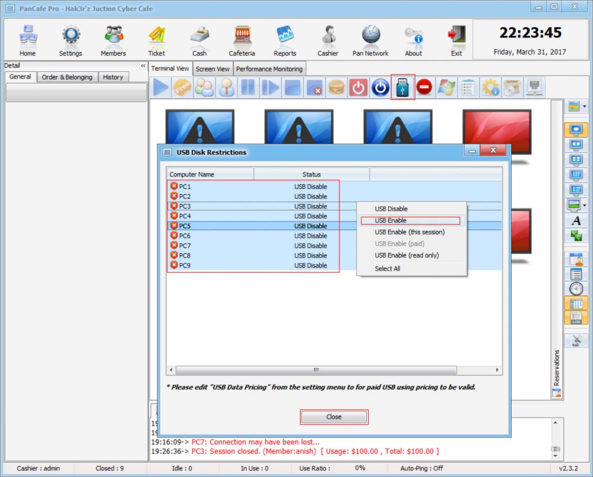
Task: Click the clipboard checklist toolbar icon
Action: (x=468, y=87)
